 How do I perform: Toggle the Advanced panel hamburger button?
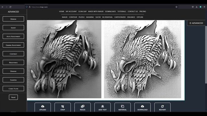[196, 23]
